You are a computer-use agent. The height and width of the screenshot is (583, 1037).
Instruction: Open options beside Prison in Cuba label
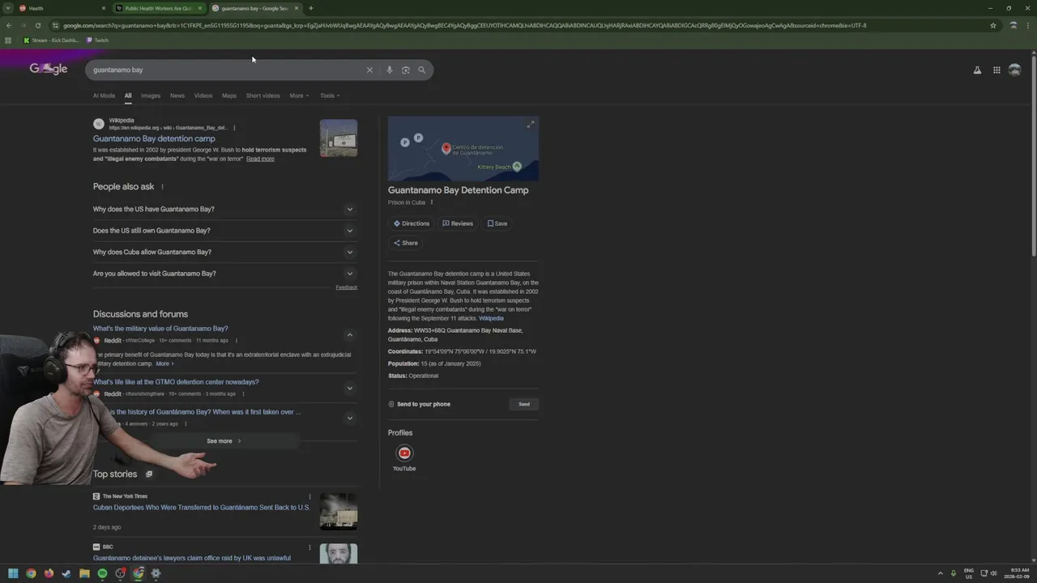(x=431, y=202)
